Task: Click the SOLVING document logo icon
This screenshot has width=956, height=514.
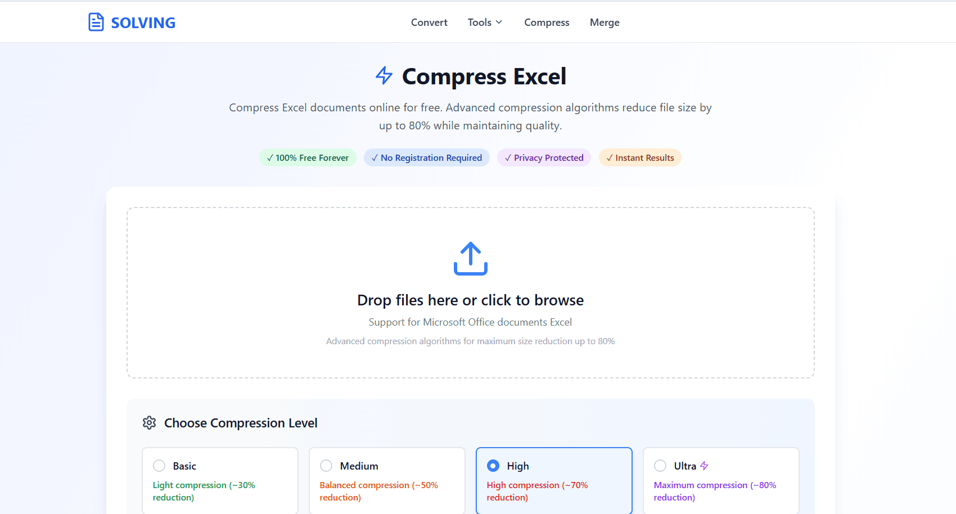Action: (x=96, y=22)
